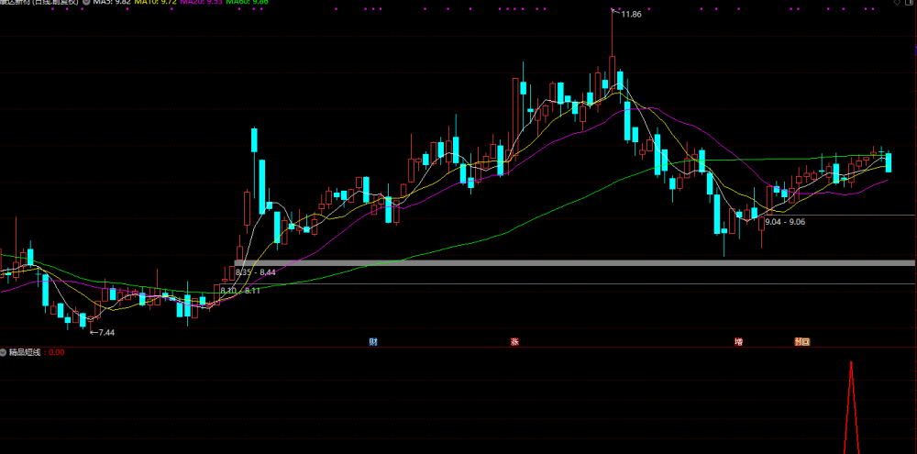Click the 9.04 - 9.06 gap label
This screenshot has height=454, width=917.
[x=785, y=222]
